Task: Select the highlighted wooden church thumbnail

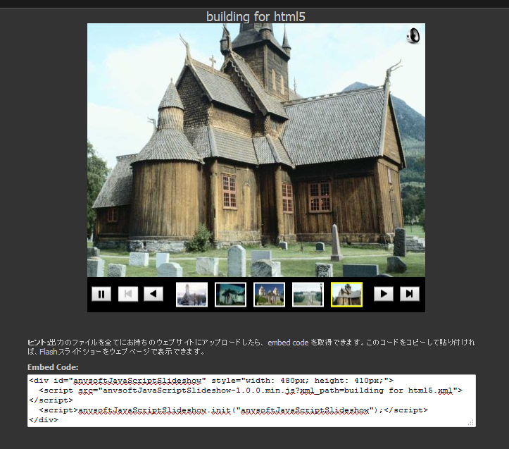Action: (346, 295)
